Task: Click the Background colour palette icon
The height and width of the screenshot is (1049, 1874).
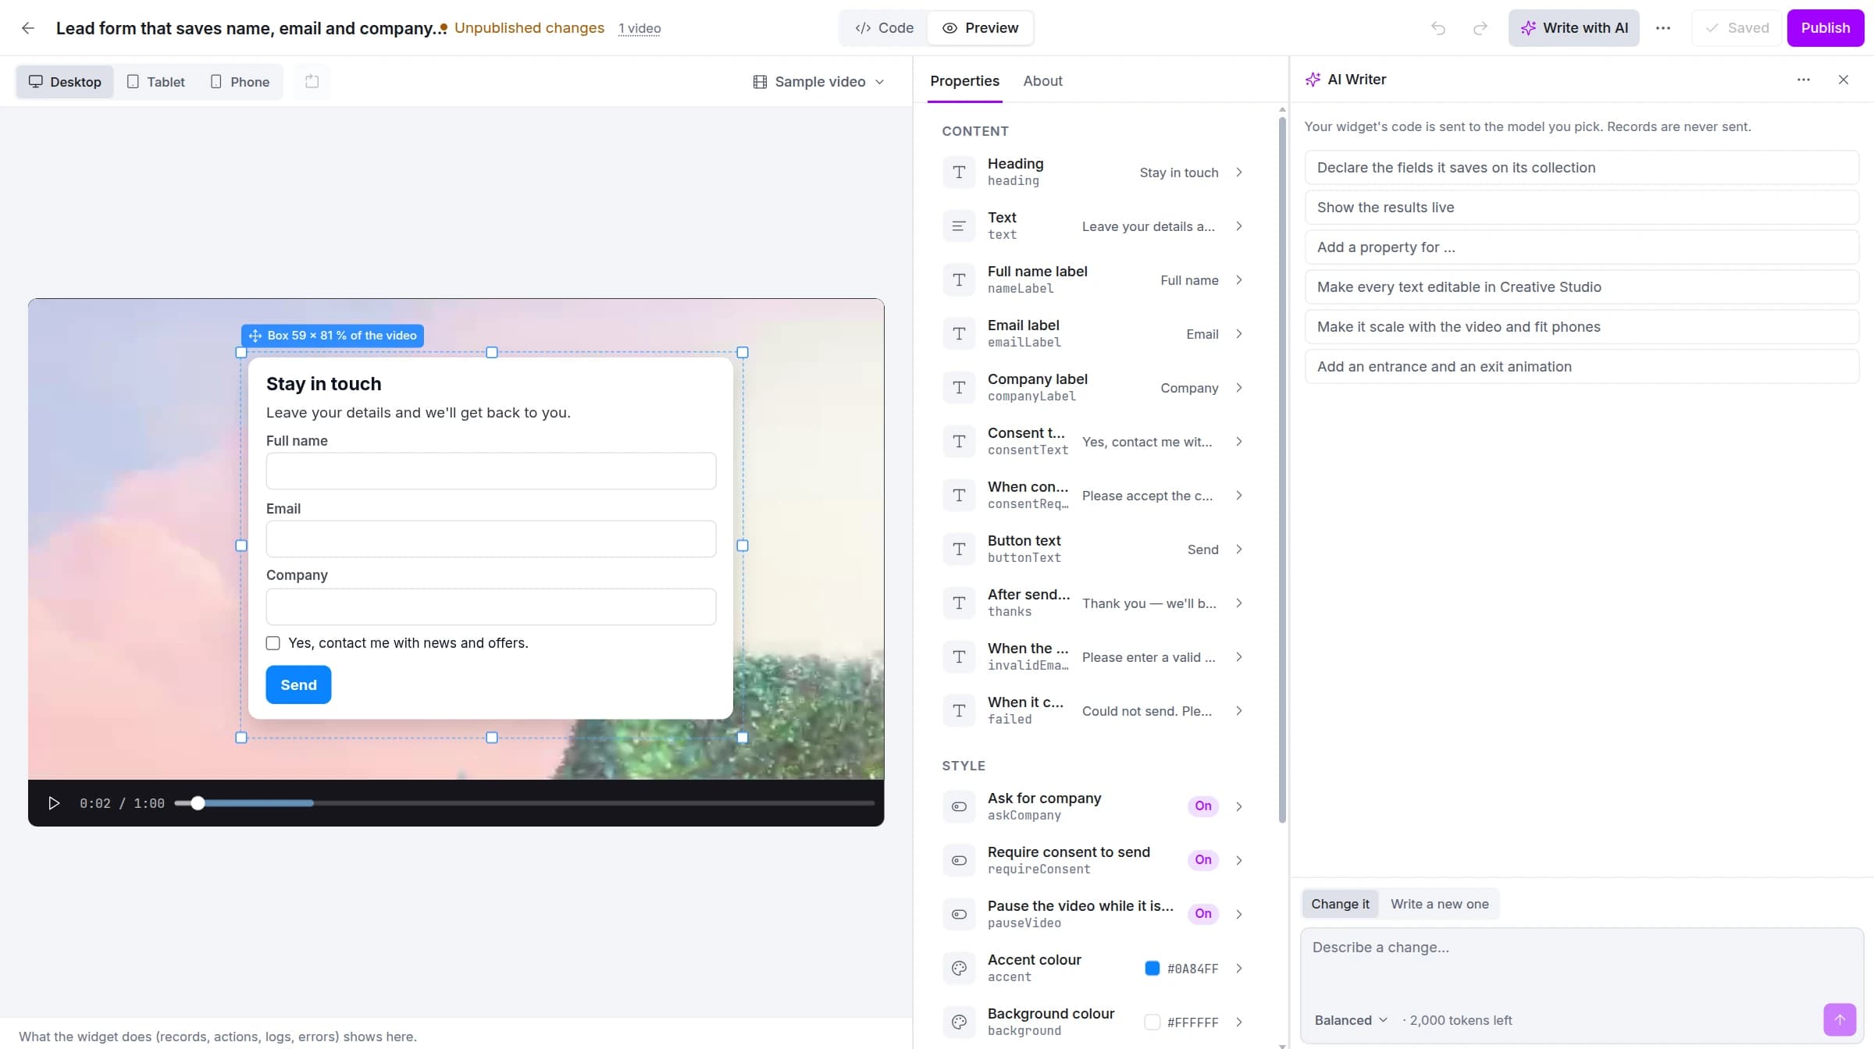Action: click(x=959, y=1022)
